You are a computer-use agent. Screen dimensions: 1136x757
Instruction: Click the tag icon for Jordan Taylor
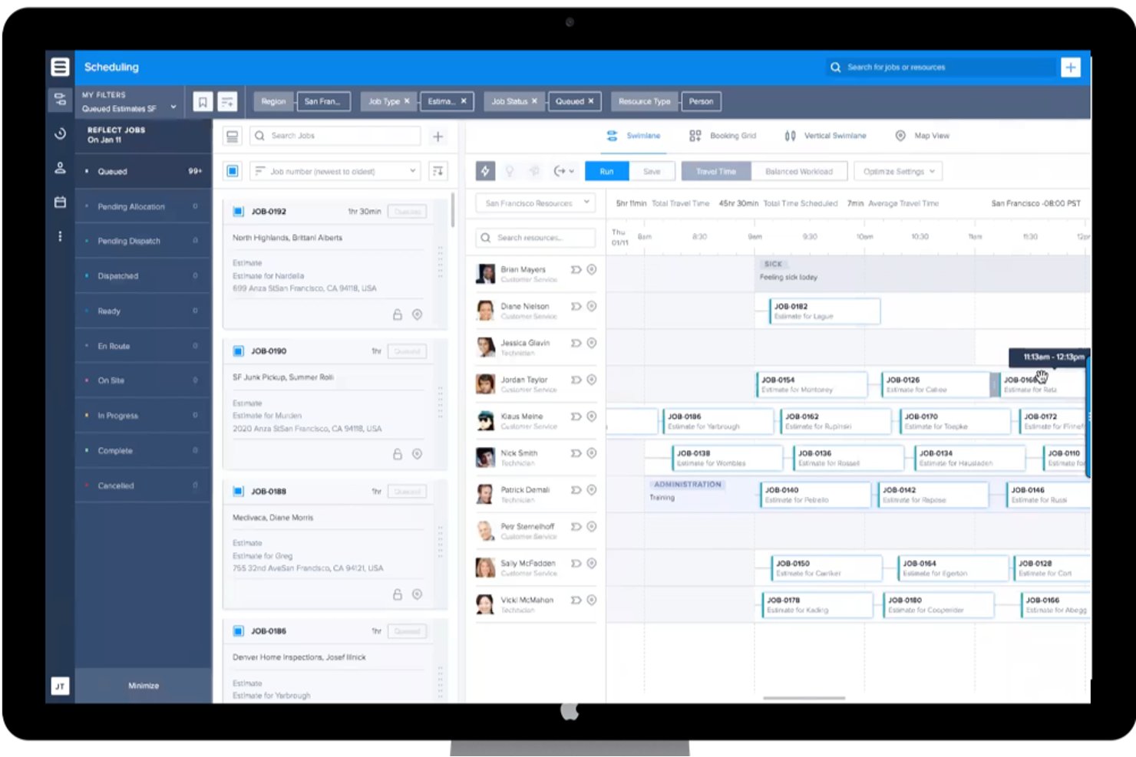coord(576,380)
